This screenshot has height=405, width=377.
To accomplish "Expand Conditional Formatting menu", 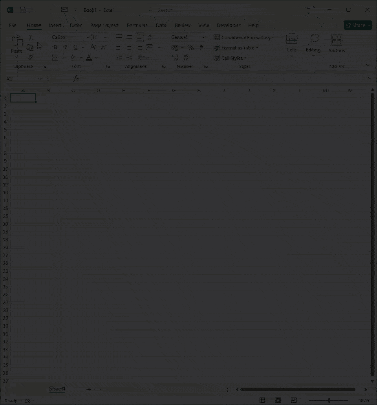I will 243,37.
